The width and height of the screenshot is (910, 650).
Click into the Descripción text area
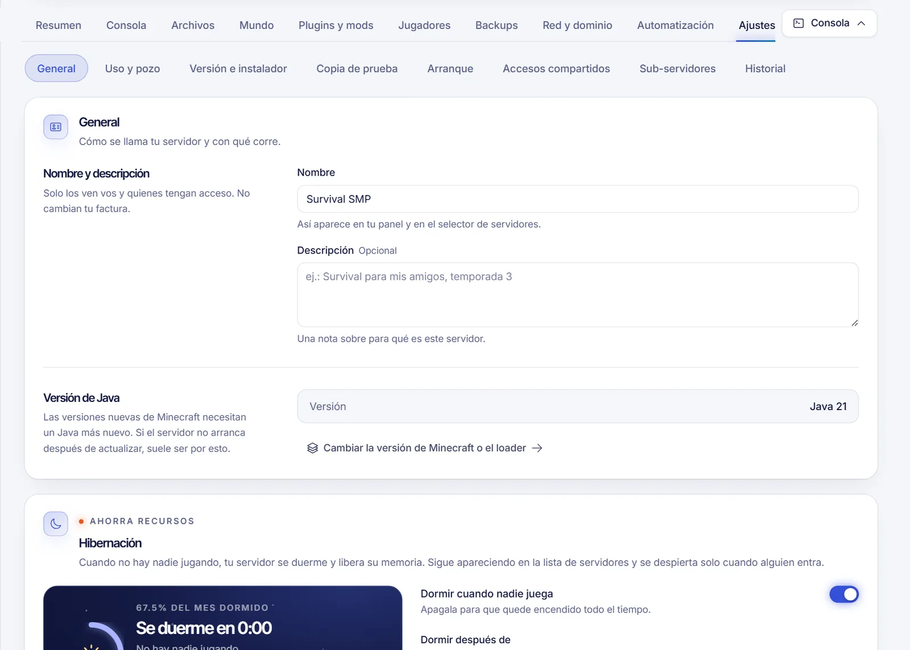578,295
